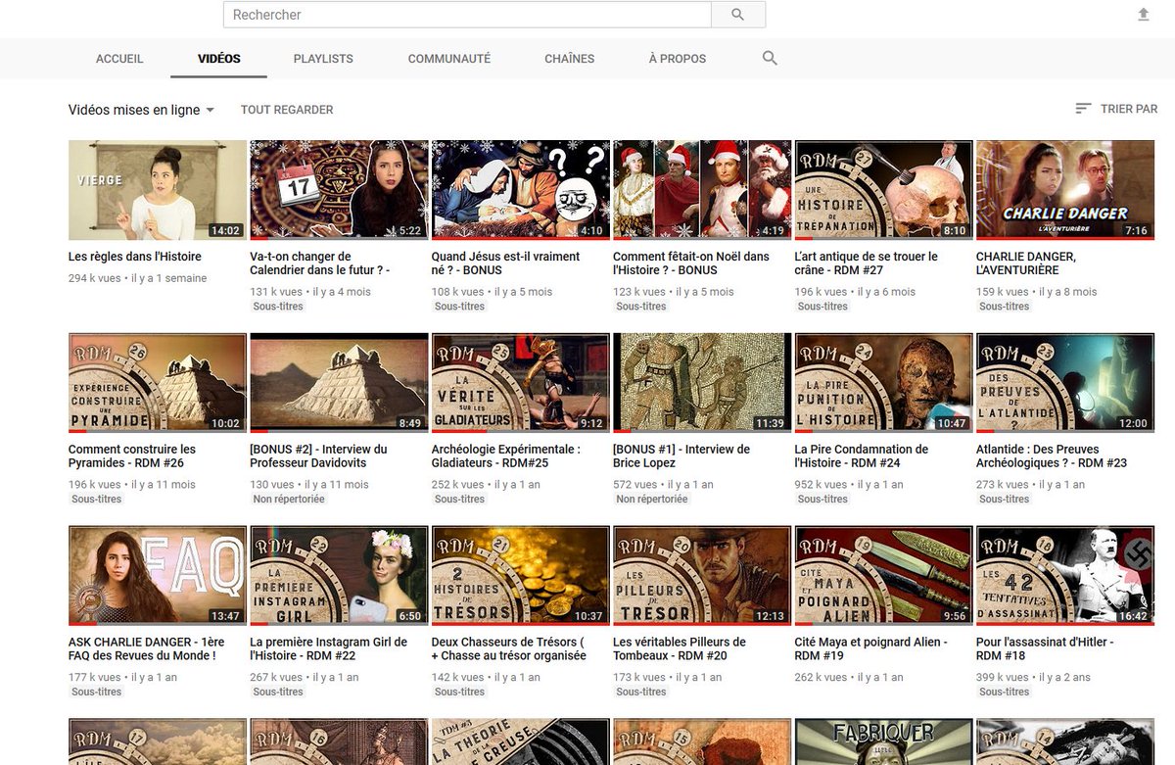Open the pyramid thumbnail lasting 8:49

pos(339,383)
